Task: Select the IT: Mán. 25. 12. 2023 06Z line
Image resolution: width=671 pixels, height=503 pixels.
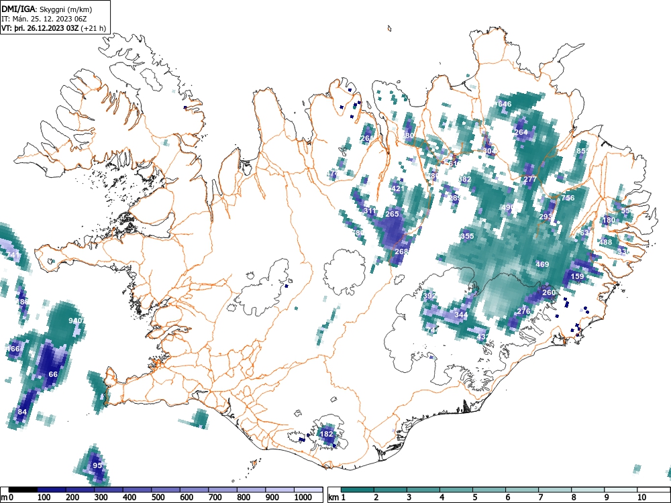Action: pos(44,18)
